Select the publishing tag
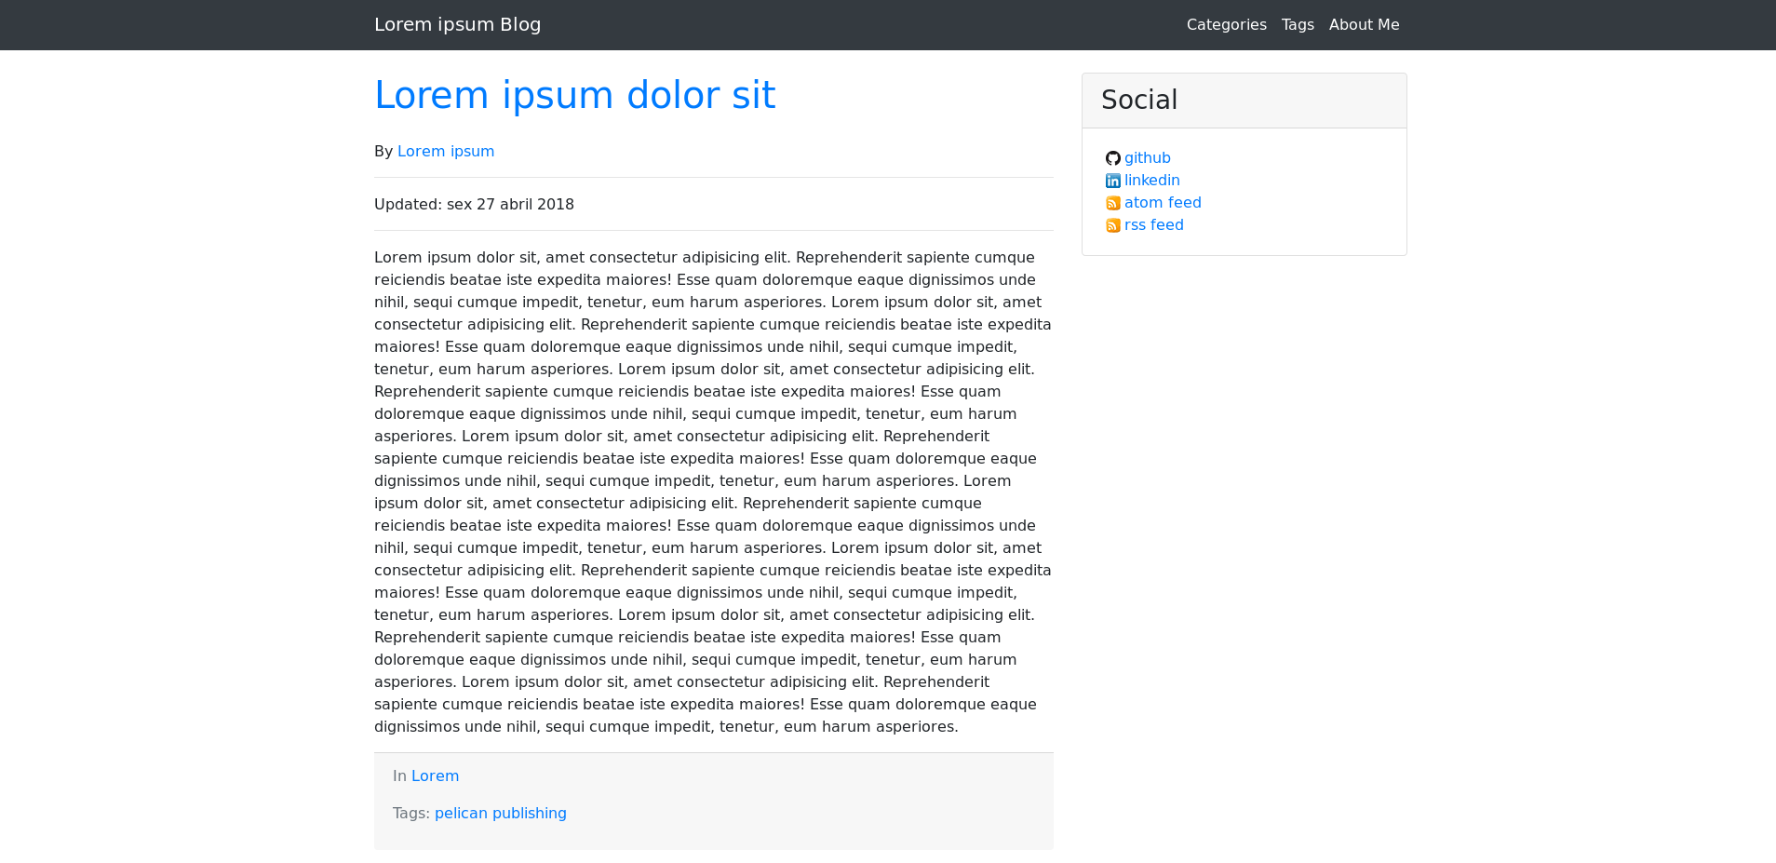Viewport: 1776px width, 863px height. [529, 814]
